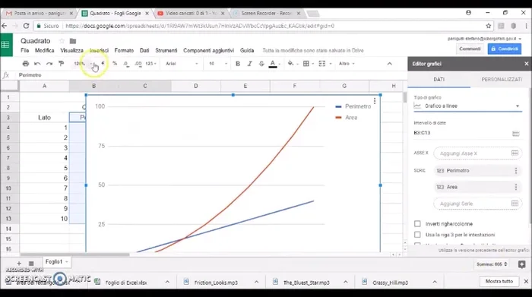This screenshot has width=532, height=297.
Task: Collapse the toolbar with the up chevron
Action: click(x=389, y=63)
